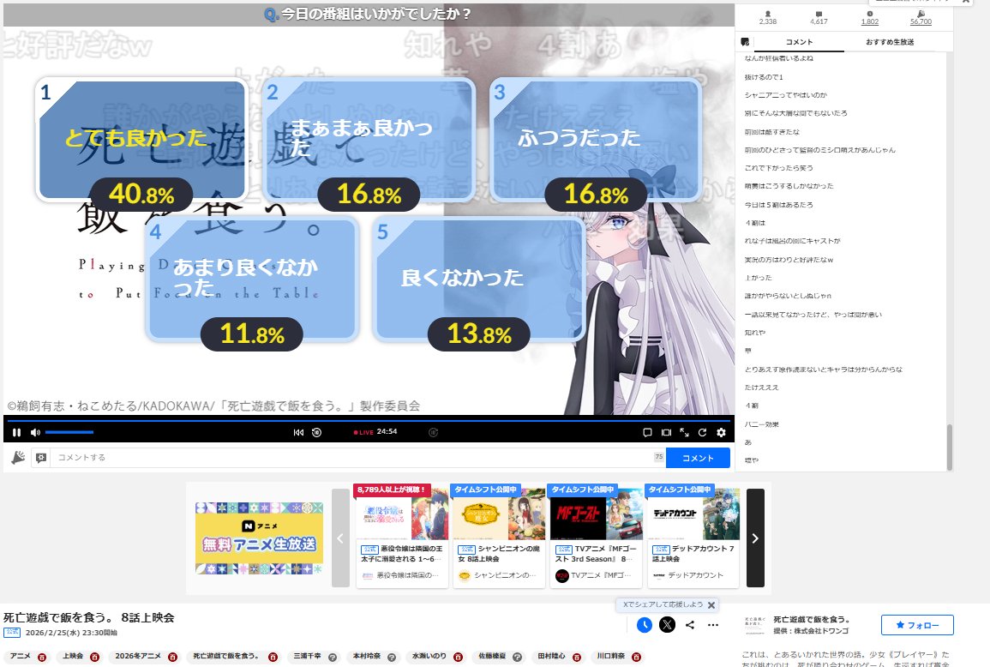Open the question icon beside 三浦千幸 tag
990x667 pixels.
point(333,657)
